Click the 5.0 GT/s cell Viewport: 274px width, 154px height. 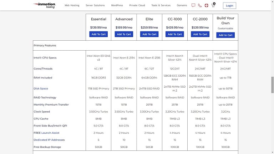point(98,126)
